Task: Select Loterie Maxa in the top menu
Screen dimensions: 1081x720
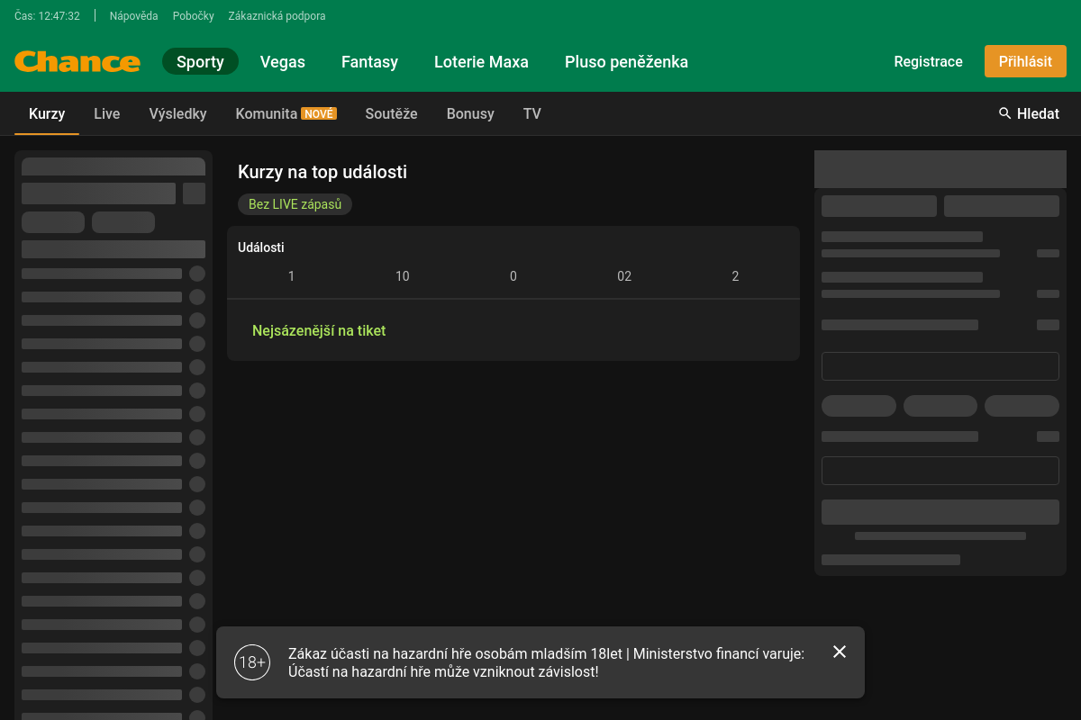Action: click(481, 62)
